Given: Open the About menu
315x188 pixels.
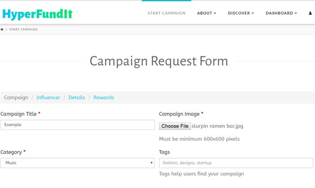Looking at the screenshot, I should click(x=207, y=13).
